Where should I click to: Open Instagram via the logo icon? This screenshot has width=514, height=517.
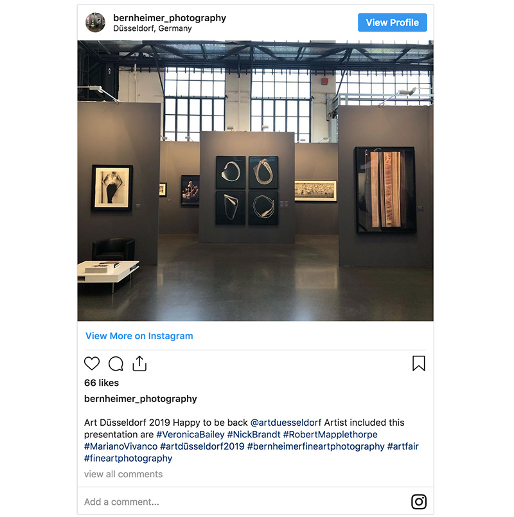(x=419, y=502)
